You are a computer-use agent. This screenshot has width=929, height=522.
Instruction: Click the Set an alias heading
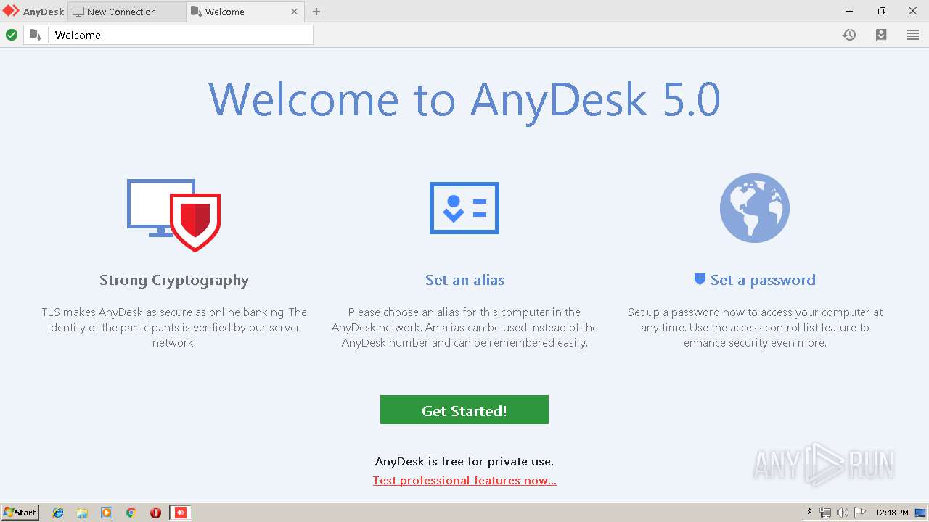coord(464,280)
